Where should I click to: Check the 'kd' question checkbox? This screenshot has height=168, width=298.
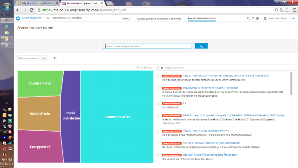[157, 104]
